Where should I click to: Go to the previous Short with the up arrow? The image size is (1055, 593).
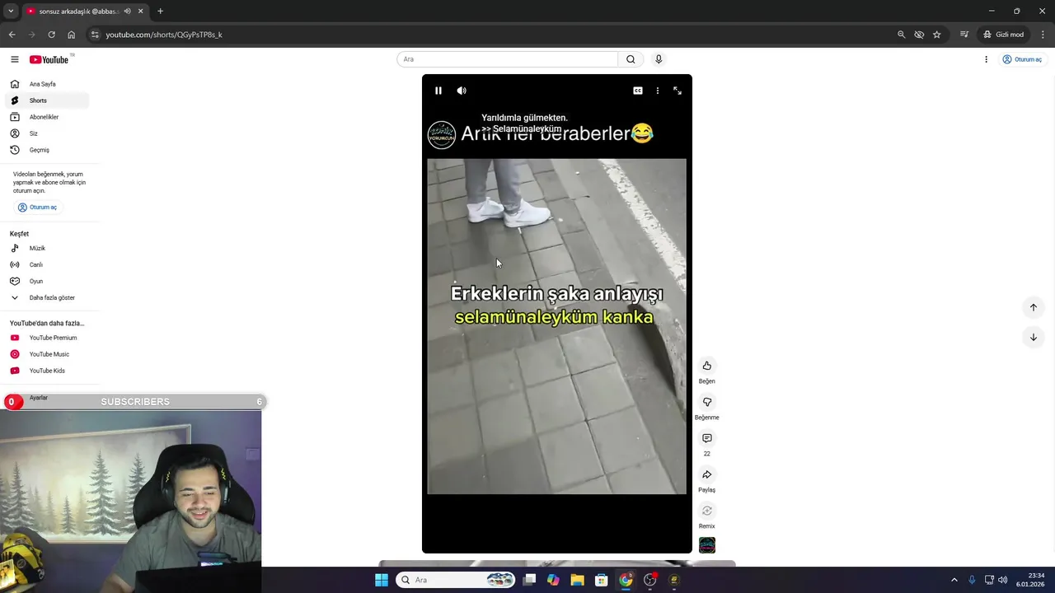[1034, 307]
